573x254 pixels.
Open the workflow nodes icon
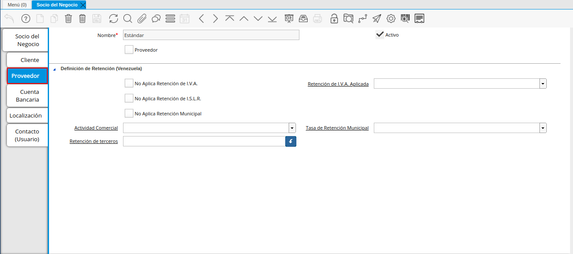363,19
